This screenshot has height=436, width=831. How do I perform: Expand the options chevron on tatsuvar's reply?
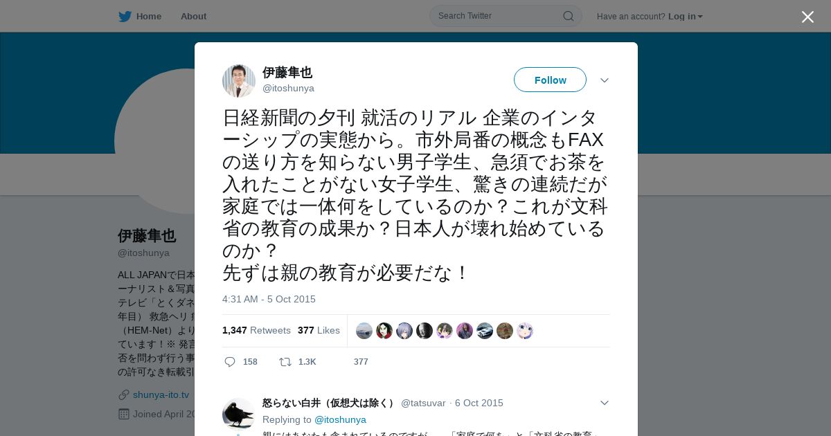pyautogui.click(x=605, y=403)
